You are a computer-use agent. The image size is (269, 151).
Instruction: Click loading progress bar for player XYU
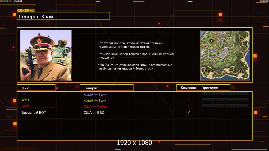(225, 100)
